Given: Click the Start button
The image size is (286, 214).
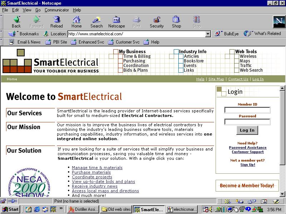Looking at the screenshot, I should tap(11, 209).
